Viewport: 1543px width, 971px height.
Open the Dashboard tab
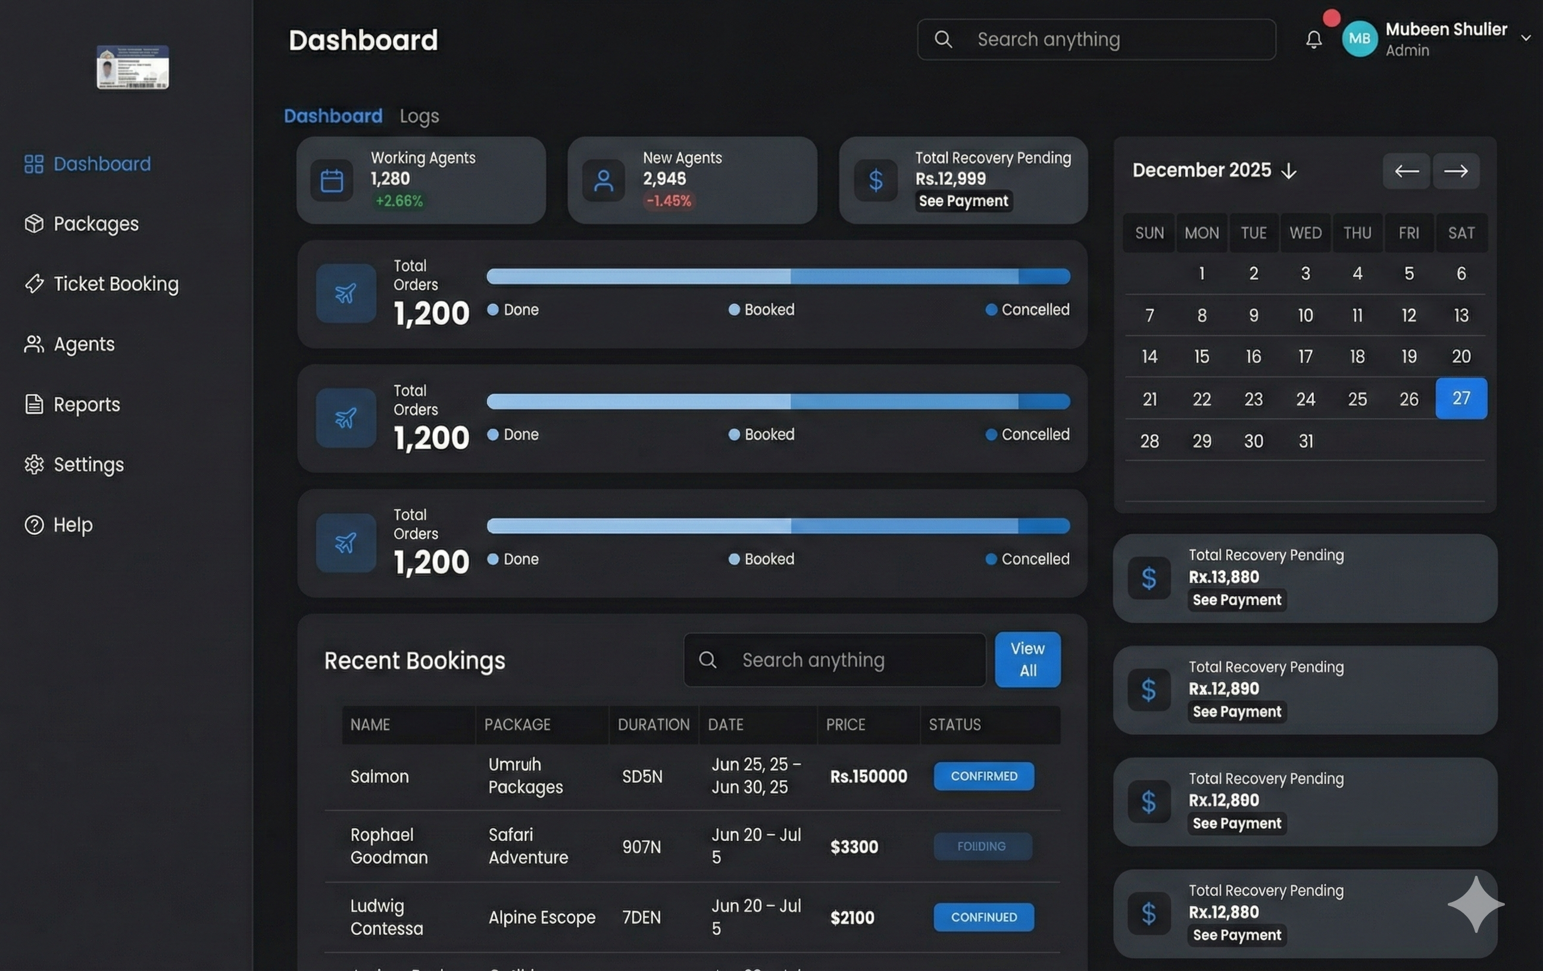(333, 116)
